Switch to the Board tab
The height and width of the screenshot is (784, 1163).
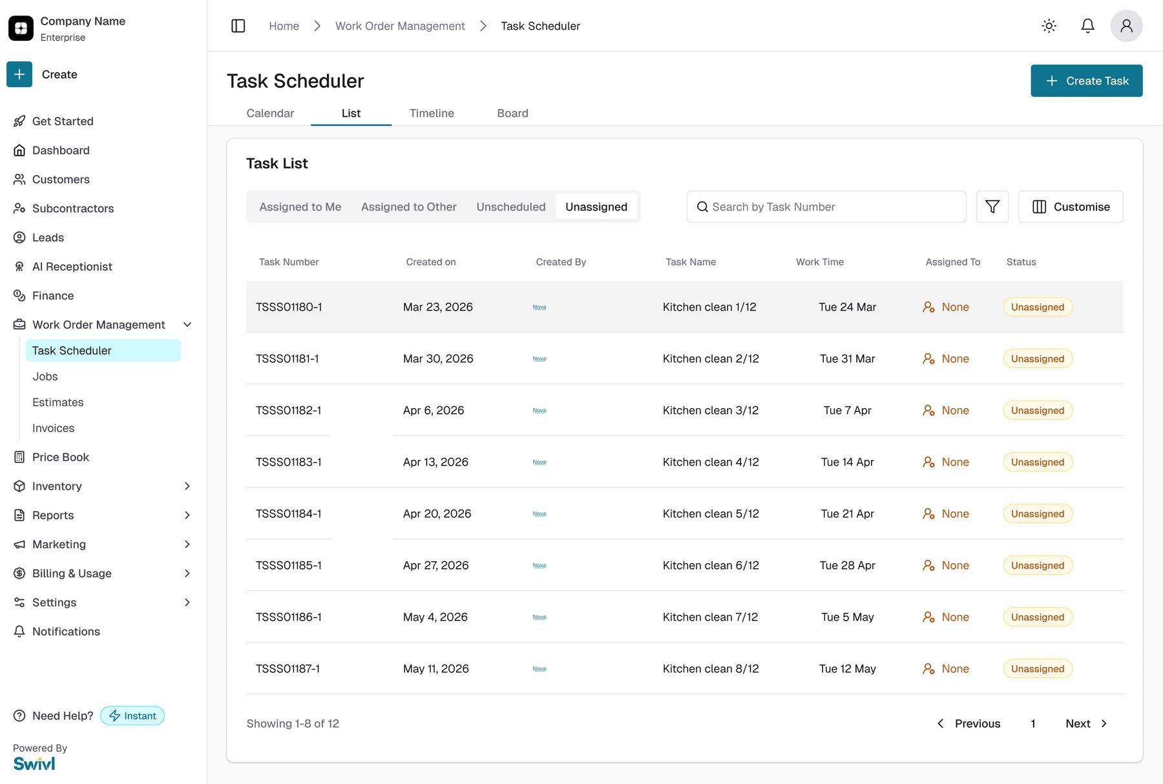(x=512, y=113)
